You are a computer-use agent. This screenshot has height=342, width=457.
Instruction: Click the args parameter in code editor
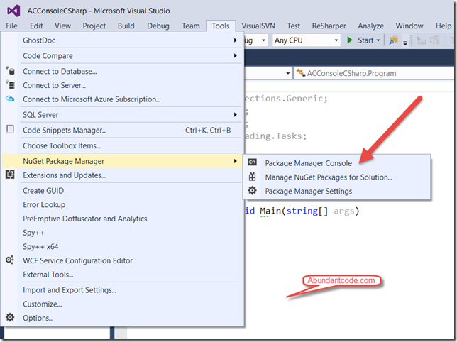[x=344, y=211]
